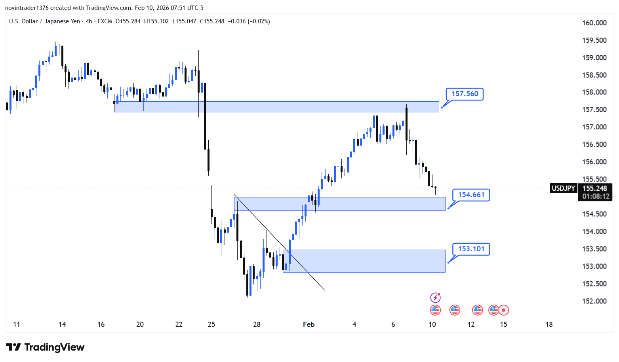Select the blue resistance zone near 157.500
Screen dimensions: 619x362
277,107
